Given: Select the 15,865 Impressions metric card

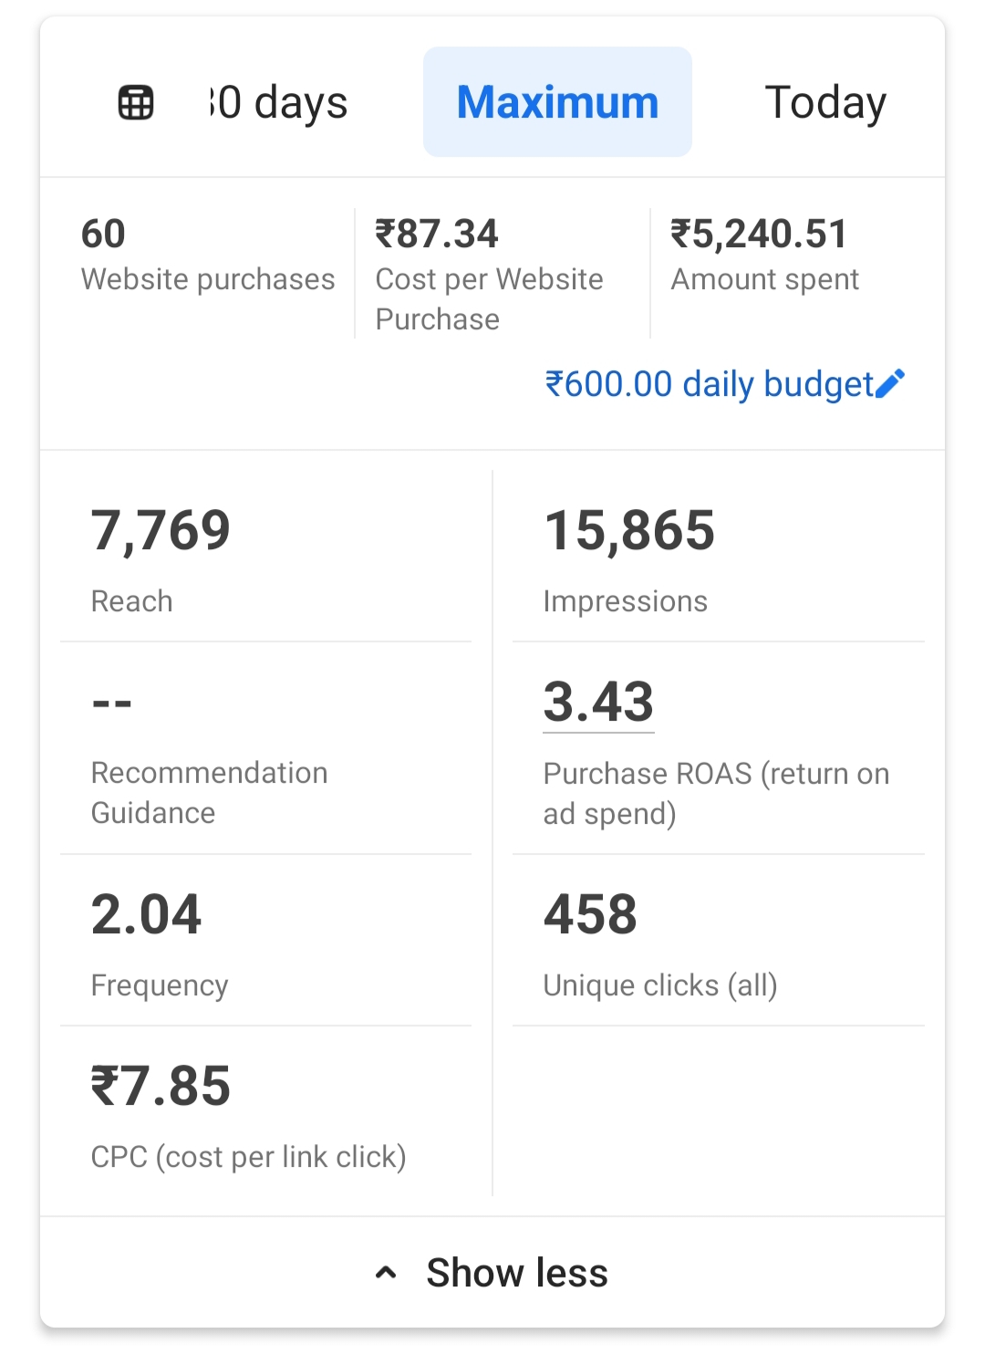Looking at the screenshot, I should tap(717, 558).
